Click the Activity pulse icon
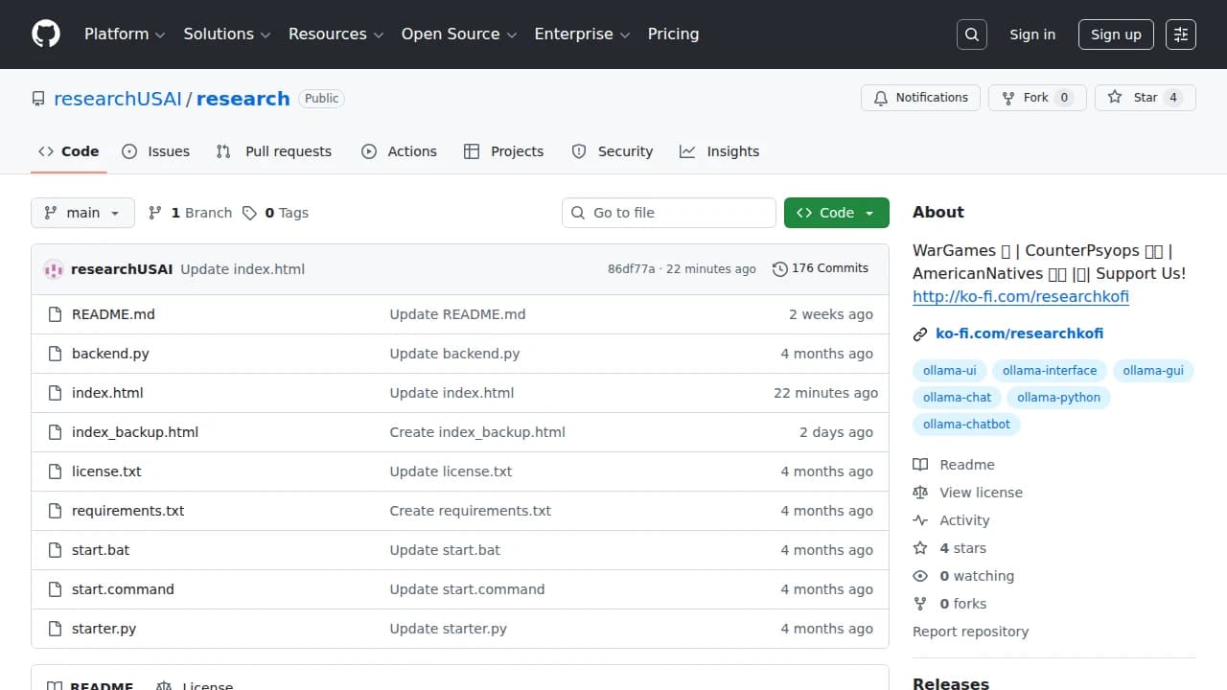 click(920, 519)
